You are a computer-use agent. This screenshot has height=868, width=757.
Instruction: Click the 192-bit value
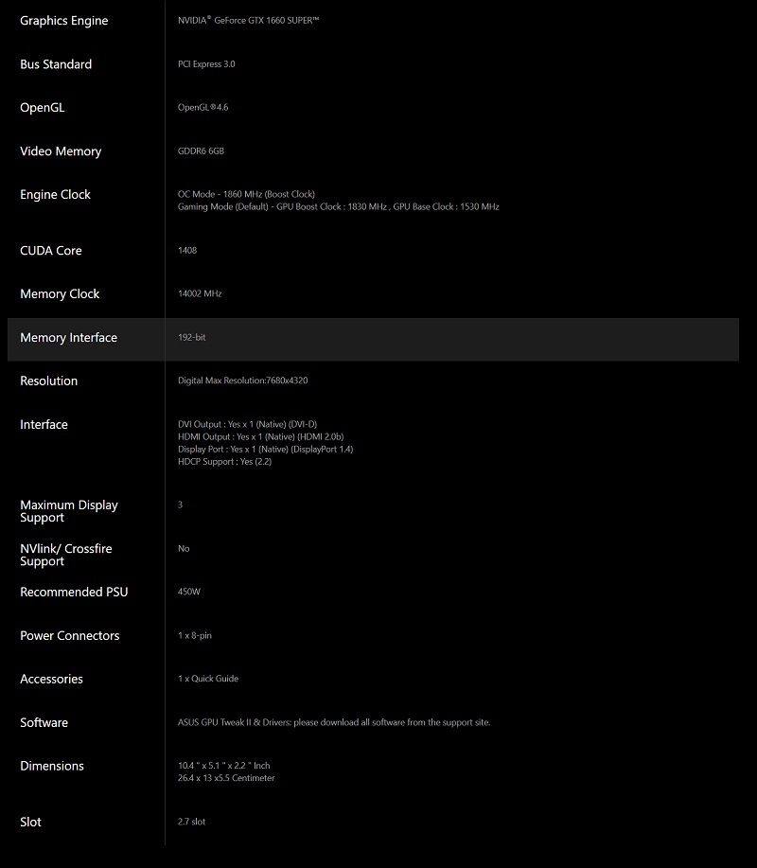click(x=192, y=338)
